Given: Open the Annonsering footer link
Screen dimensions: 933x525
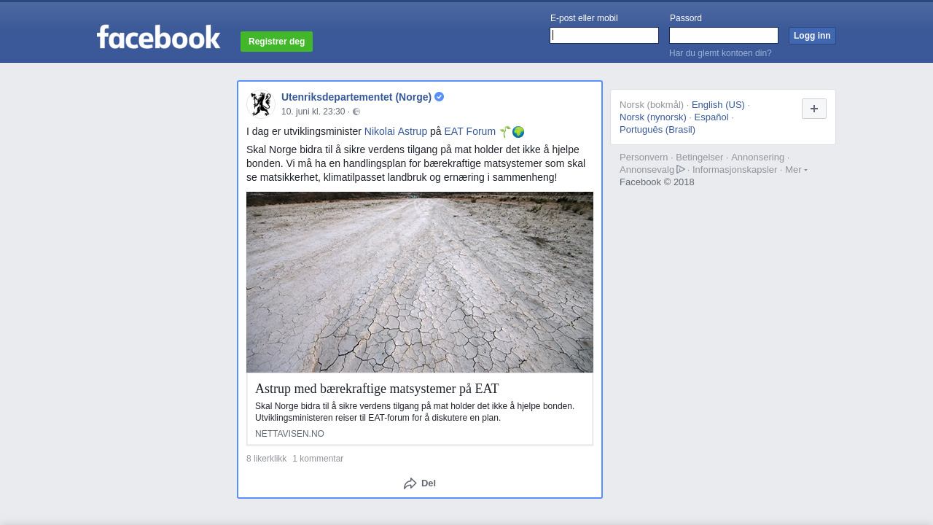Looking at the screenshot, I should tap(758, 157).
